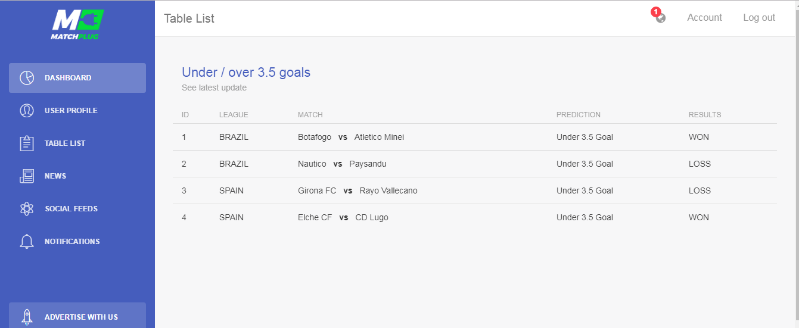Click the Under / over 3.5 goals heading

pos(246,73)
